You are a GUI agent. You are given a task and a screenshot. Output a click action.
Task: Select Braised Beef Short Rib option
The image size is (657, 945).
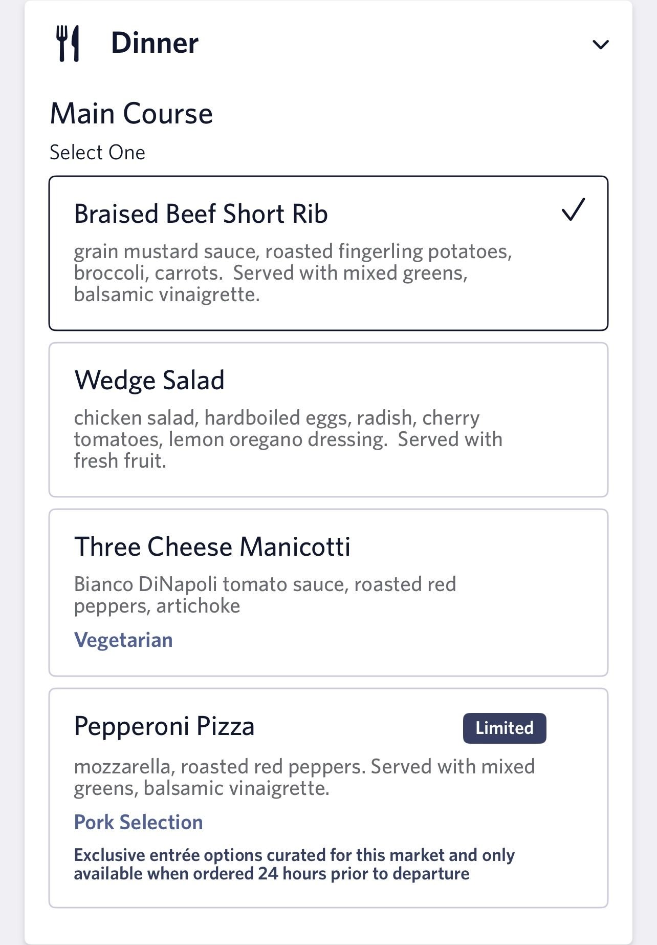[x=328, y=254]
